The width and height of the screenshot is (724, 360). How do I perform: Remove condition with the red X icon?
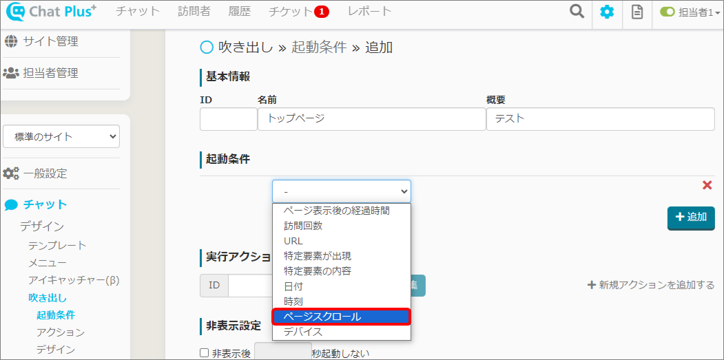click(707, 185)
